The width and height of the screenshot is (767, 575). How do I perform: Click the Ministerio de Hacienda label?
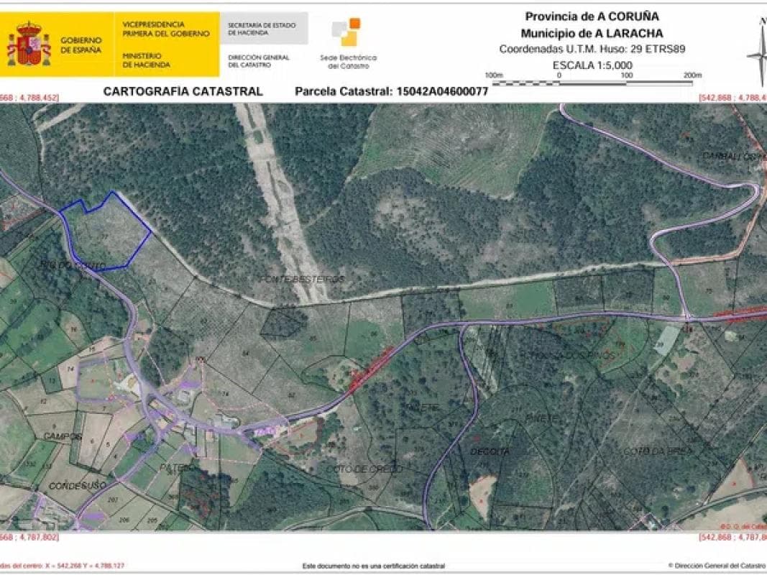tap(146, 60)
